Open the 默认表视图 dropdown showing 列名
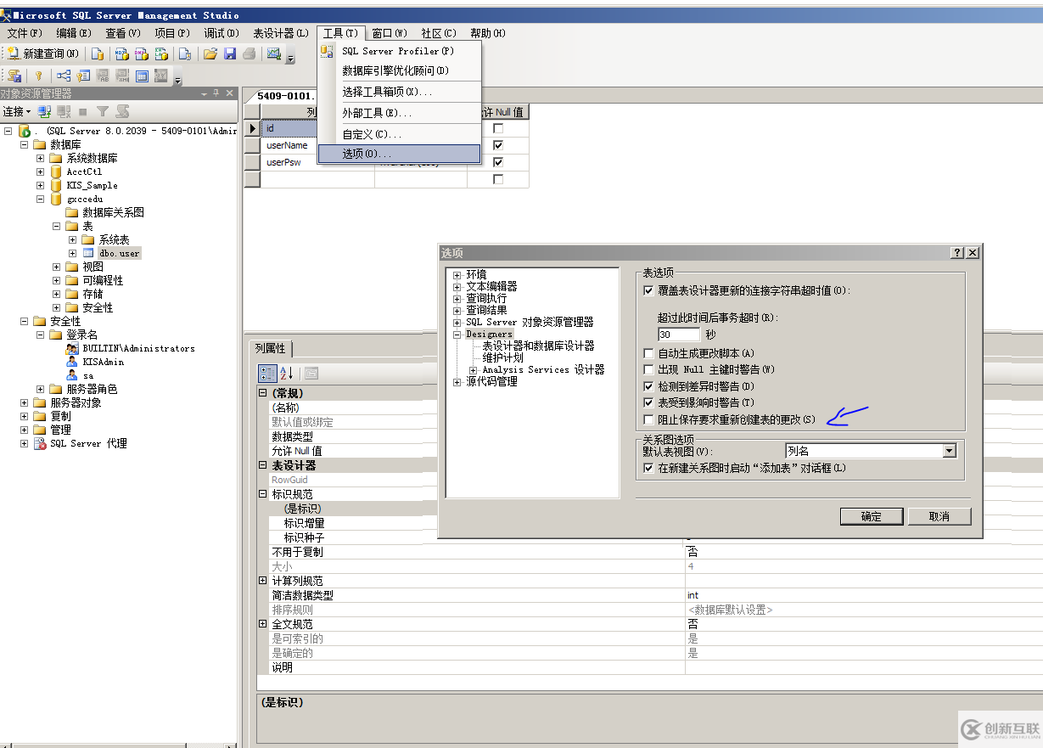1043x748 pixels. tap(950, 452)
